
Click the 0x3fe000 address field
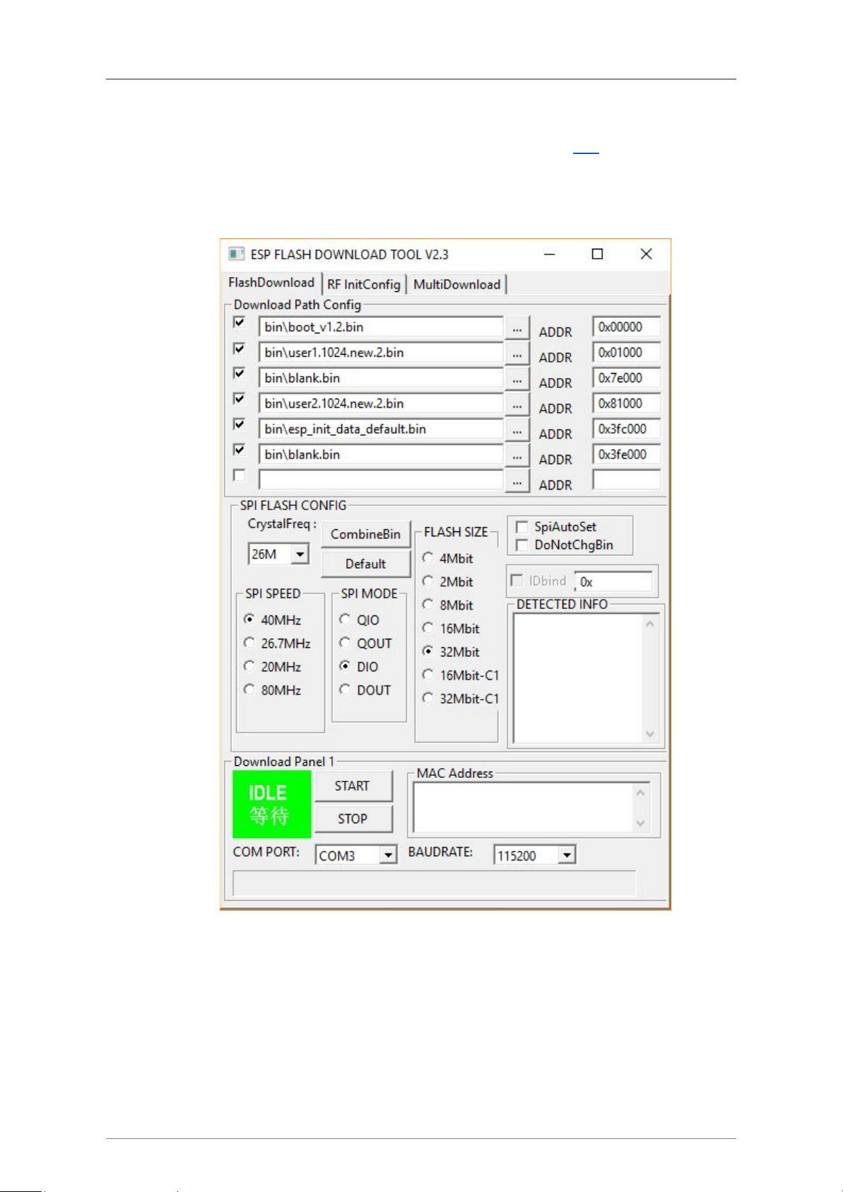[x=627, y=454]
